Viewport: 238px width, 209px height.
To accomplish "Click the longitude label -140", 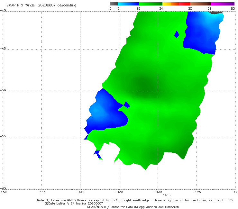I will (x=80, y=192).
